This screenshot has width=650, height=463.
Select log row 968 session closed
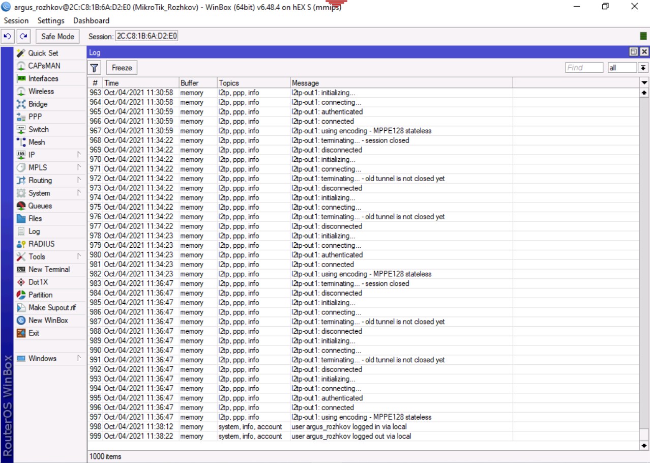click(364, 140)
